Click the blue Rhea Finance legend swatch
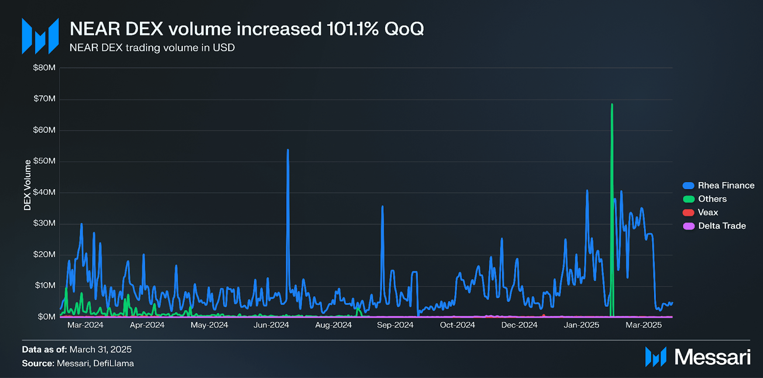The image size is (763, 378). pos(688,186)
